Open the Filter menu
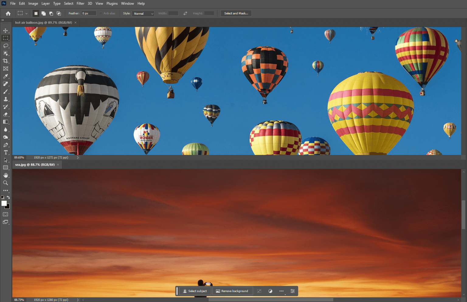The image size is (467, 302). 80,3
